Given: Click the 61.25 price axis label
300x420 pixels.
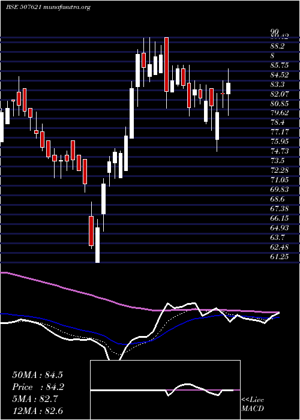Looking at the screenshot, I should (280, 257).
